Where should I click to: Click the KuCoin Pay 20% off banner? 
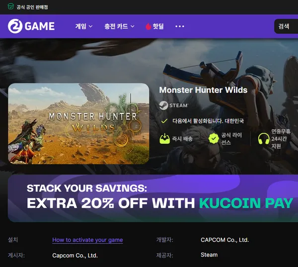tap(153, 198)
